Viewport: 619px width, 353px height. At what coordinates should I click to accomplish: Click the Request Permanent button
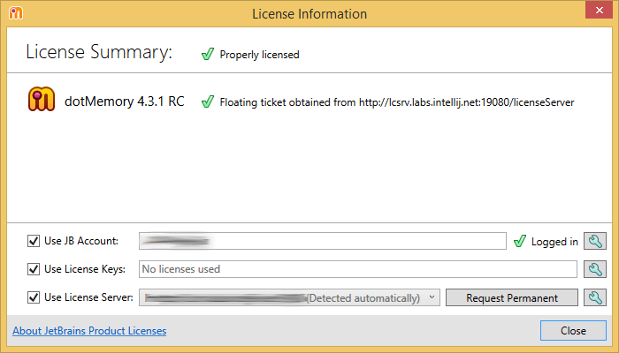(x=512, y=297)
